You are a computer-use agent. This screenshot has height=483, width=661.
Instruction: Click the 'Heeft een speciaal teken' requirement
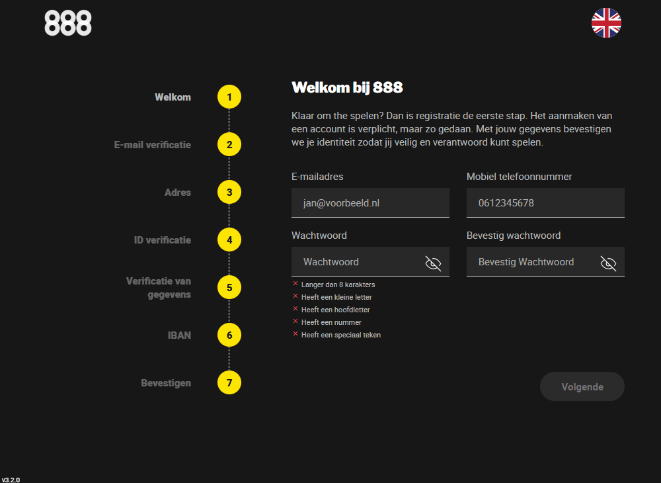[x=341, y=335]
